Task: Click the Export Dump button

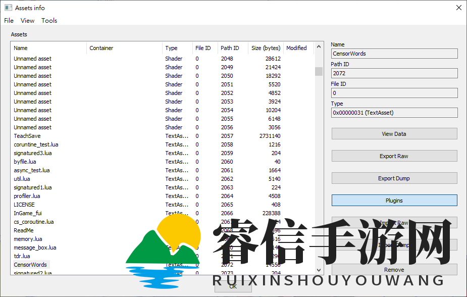Action: [394, 178]
